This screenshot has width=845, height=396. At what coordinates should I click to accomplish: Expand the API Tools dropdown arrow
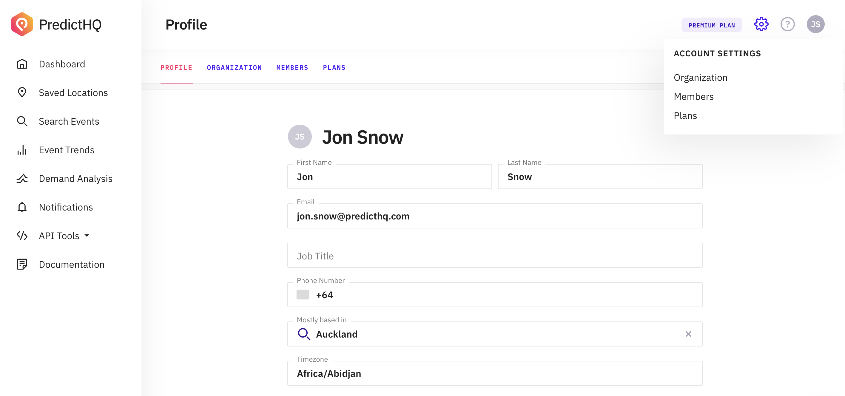click(x=87, y=236)
